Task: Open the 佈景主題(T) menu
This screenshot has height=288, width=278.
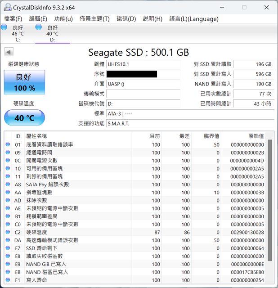Action: tap(94, 18)
